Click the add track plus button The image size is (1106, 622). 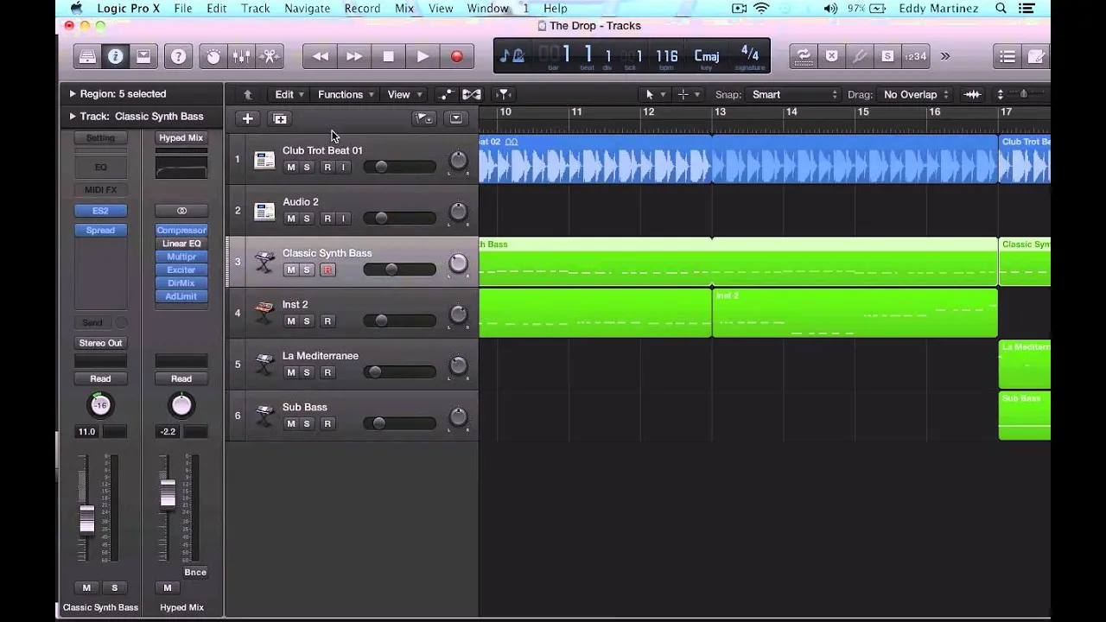coord(248,118)
